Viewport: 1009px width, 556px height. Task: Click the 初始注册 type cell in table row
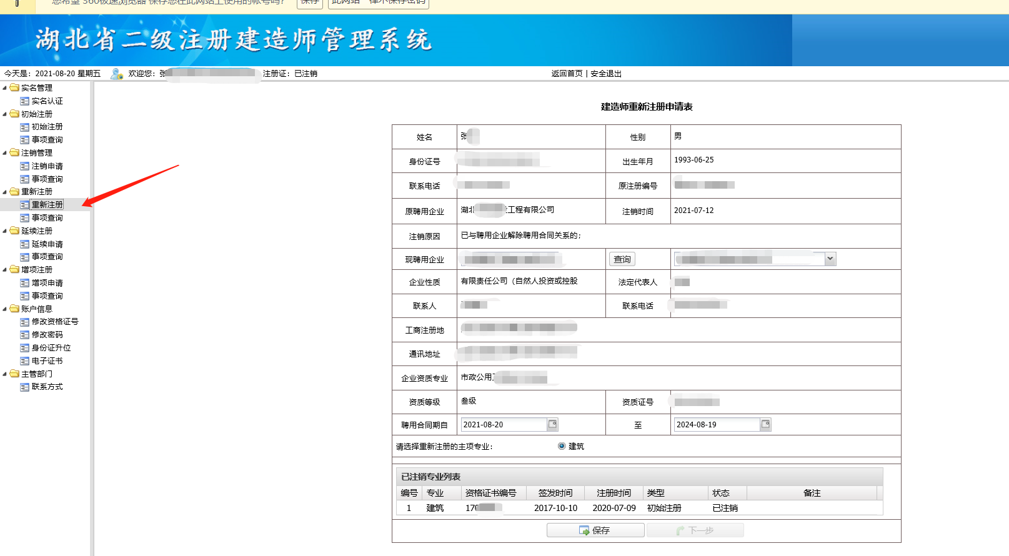coord(664,508)
